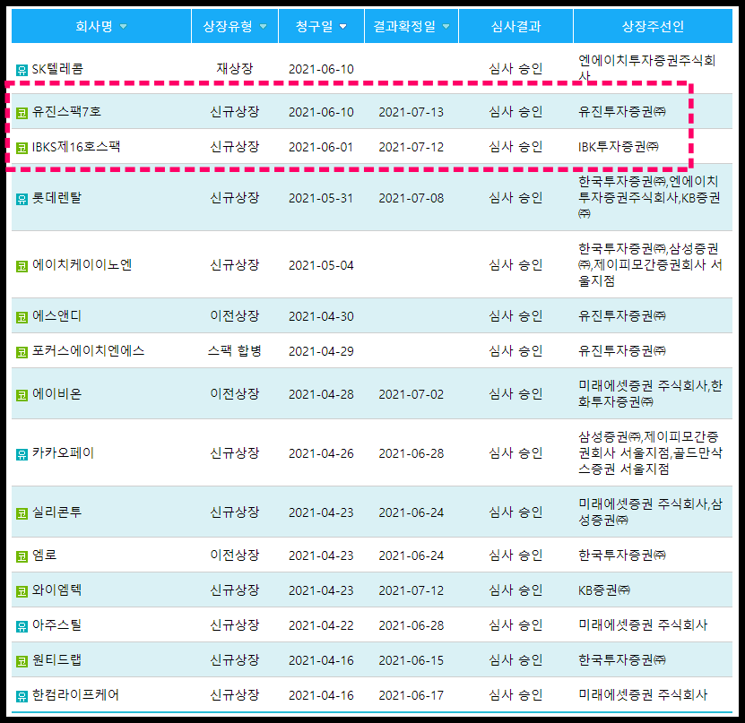Image resolution: width=745 pixels, height=723 pixels.
Task: Open the 카카오페이 company link
Action: pos(63,453)
